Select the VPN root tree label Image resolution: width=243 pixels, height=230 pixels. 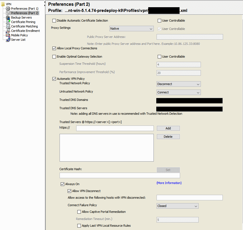[9, 4]
